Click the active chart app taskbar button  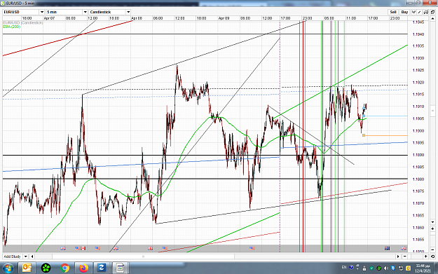pyautogui.click(x=120, y=268)
